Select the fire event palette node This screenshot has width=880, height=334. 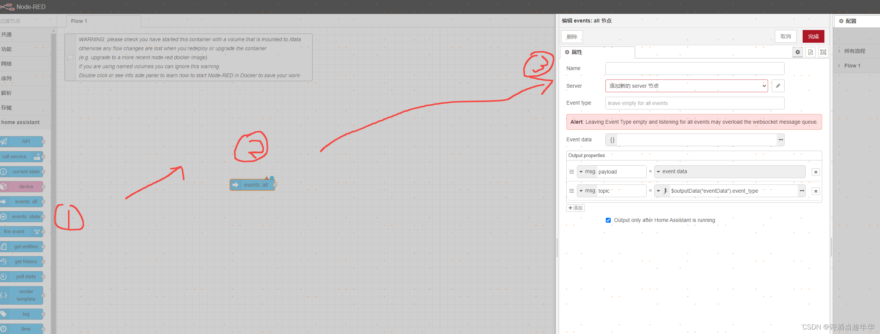[x=21, y=231]
